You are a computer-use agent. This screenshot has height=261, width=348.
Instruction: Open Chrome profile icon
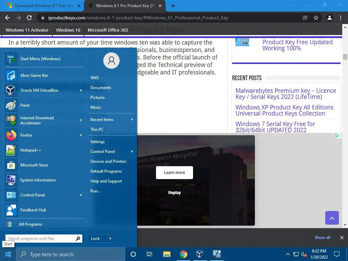(330, 18)
